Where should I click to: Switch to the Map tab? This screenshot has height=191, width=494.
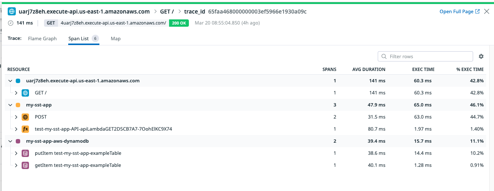pos(116,38)
